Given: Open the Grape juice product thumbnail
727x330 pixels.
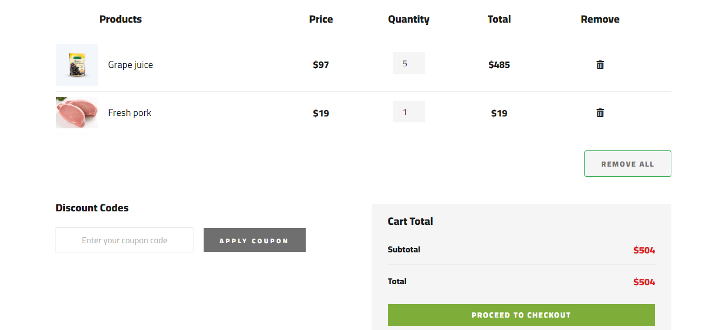Looking at the screenshot, I should point(77,65).
